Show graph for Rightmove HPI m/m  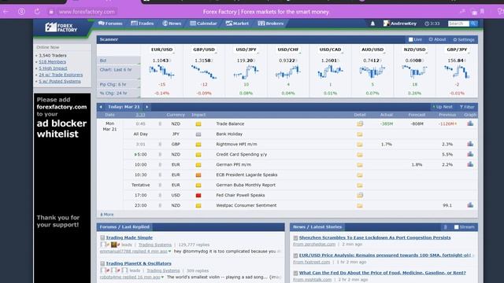coord(470,144)
